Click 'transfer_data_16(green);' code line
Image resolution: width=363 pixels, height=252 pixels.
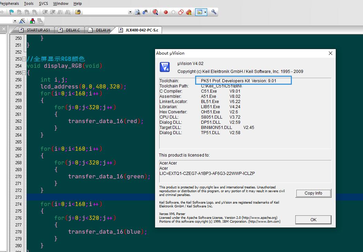click(x=109, y=177)
